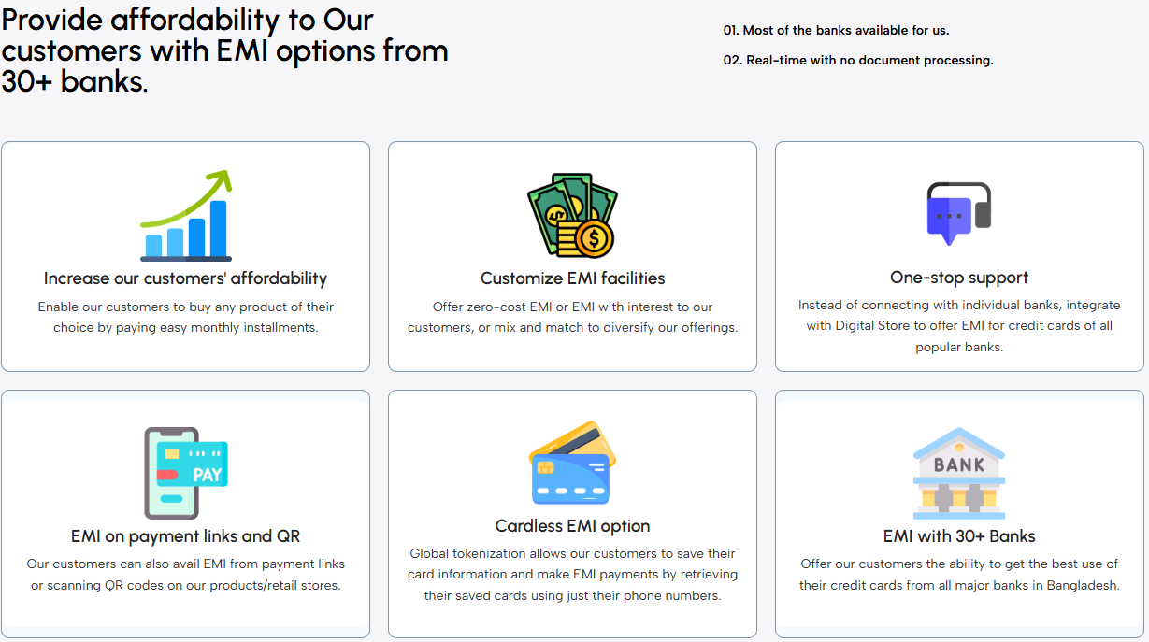Click the growth bar chart icon
Image resolution: width=1149 pixels, height=642 pixels.
coord(185,215)
